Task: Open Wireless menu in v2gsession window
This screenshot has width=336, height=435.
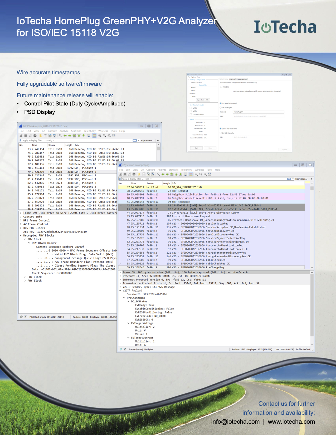Action: pos(199,170)
